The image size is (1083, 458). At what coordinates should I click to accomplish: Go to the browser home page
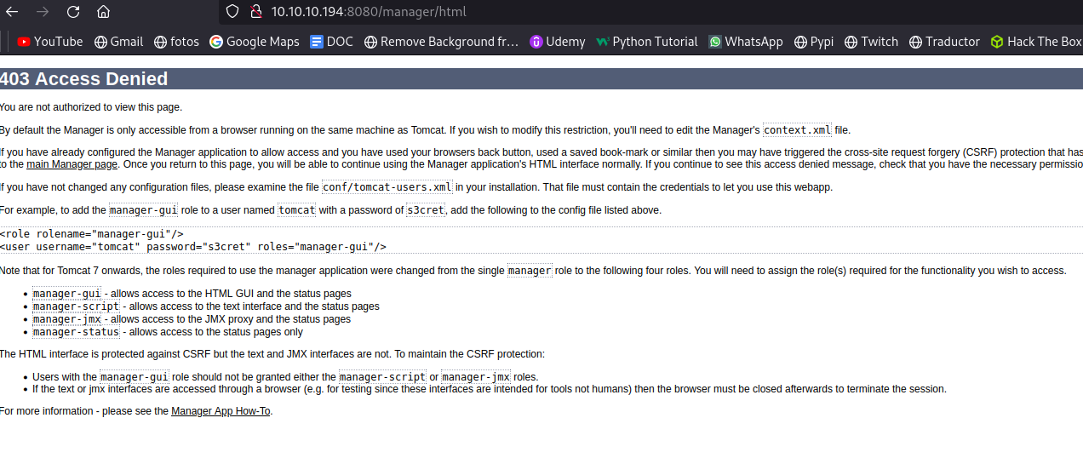[x=103, y=12]
